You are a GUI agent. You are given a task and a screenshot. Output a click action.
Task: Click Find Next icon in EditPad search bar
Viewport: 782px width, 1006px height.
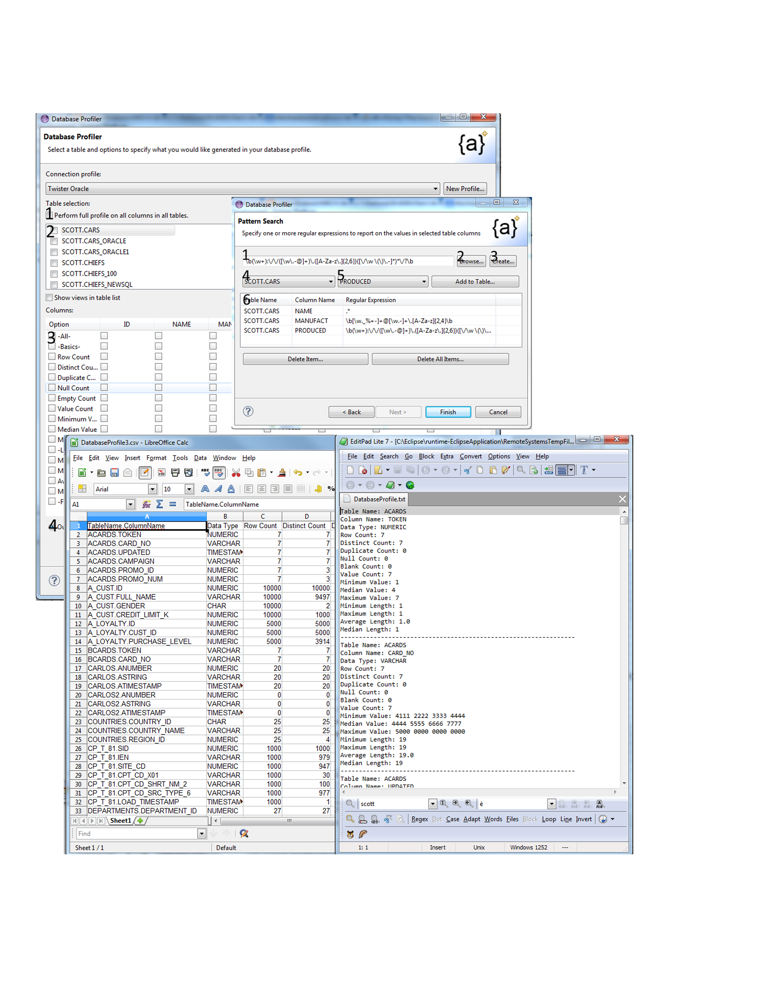tap(457, 804)
